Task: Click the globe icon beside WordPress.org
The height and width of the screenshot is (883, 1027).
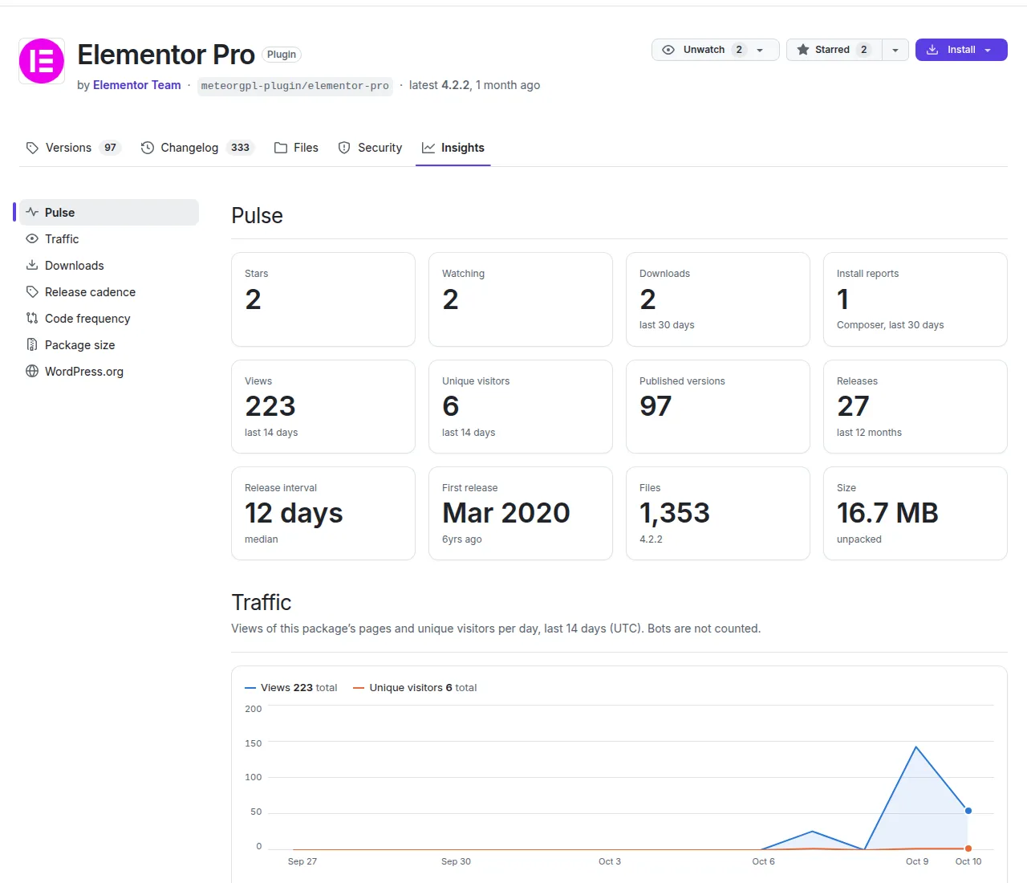Action: [32, 372]
